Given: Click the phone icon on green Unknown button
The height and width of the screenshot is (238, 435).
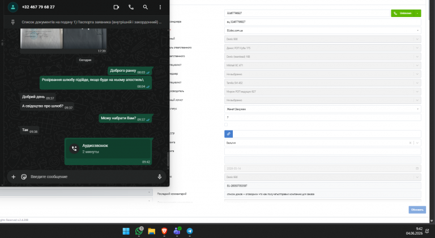Looking at the screenshot, I should [395, 13].
